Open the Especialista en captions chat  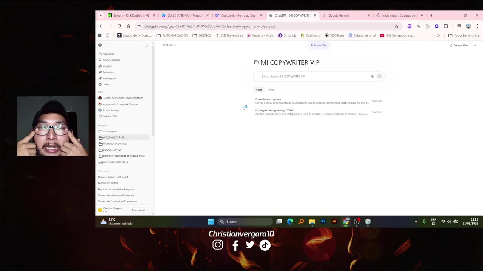(x=318, y=101)
